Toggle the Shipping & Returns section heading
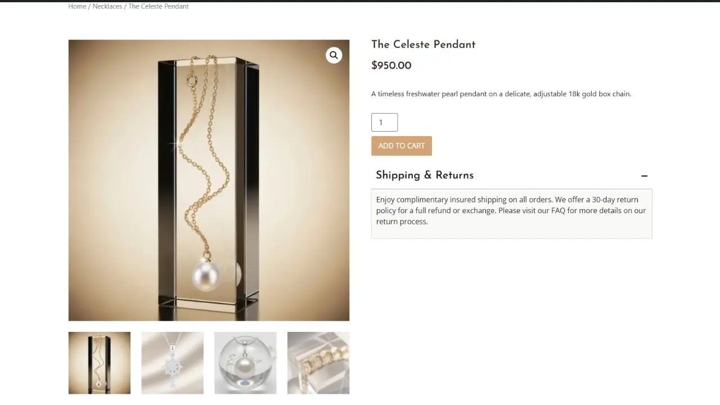 pyautogui.click(x=425, y=175)
